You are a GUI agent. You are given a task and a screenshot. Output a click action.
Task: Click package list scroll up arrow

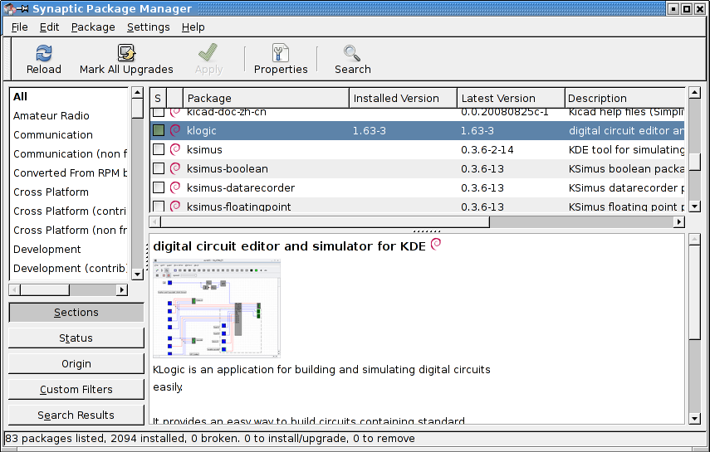click(694, 93)
